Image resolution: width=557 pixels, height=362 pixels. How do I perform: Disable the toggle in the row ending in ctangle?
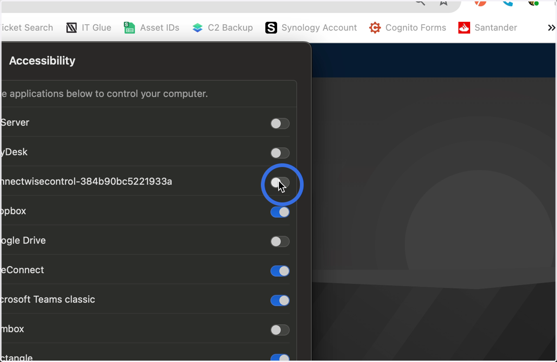point(280,358)
